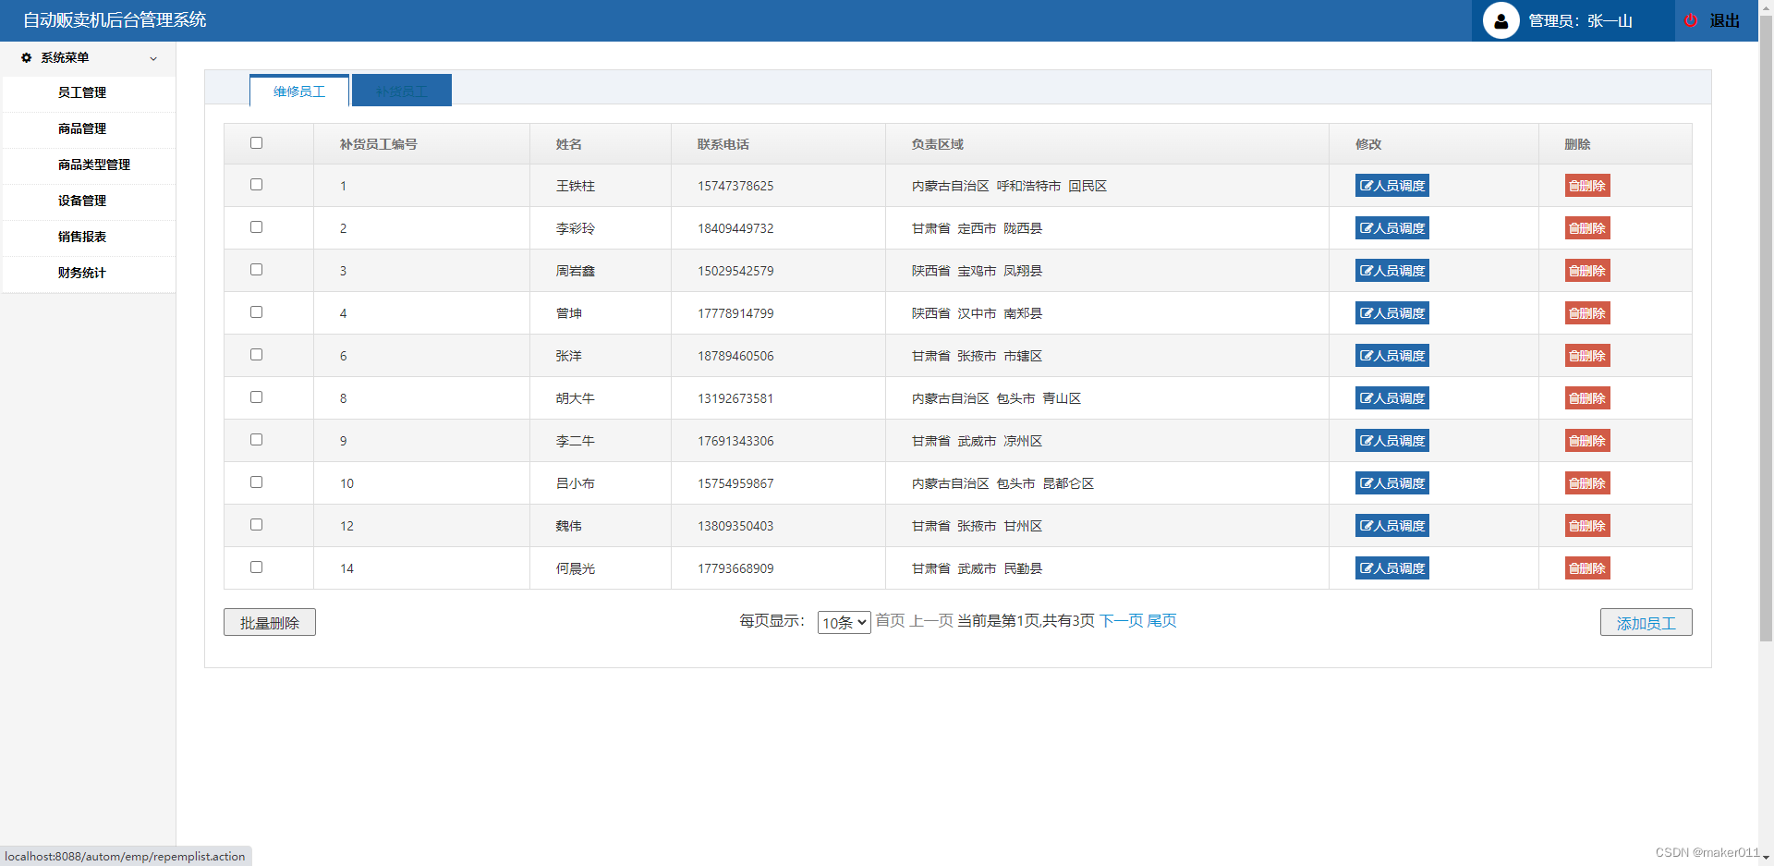This screenshot has height=866, width=1774.
Task: Check the box for 何晨光 row
Action: [x=256, y=567]
